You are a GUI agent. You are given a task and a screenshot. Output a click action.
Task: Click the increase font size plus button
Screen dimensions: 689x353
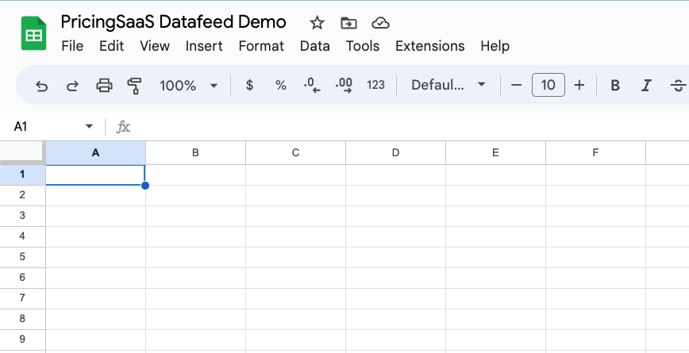579,85
